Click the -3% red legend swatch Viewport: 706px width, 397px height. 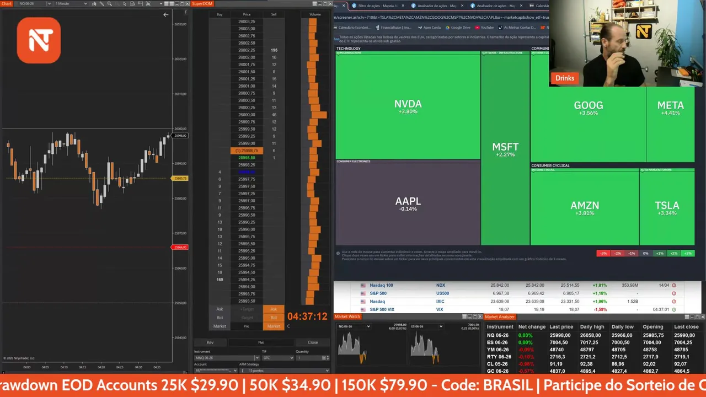(603, 253)
